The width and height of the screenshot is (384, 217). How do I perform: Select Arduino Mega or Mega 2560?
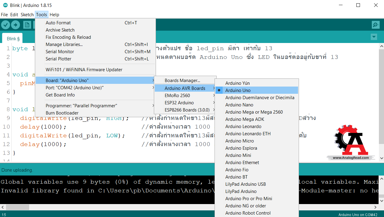tap(257, 112)
